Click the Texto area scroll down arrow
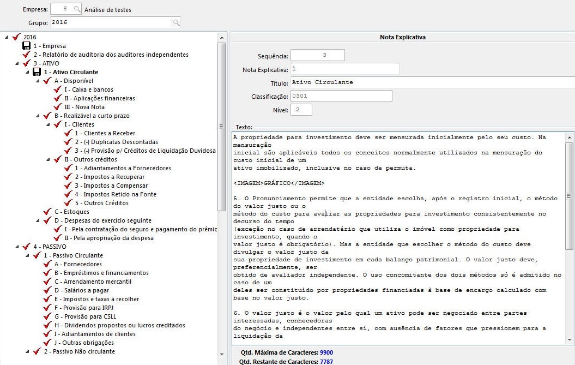This screenshot has width=575, height=365. (570, 340)
